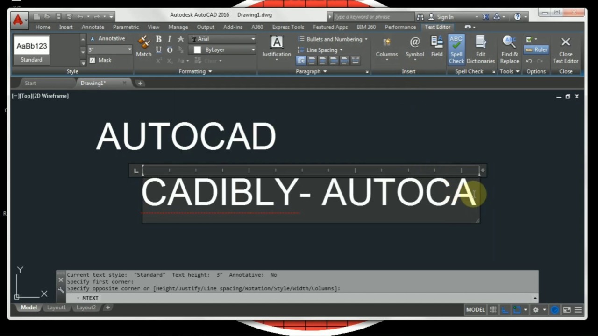Click the Undo icon in Options panel
Screen dimensions: 598x336
coord(529,61)
